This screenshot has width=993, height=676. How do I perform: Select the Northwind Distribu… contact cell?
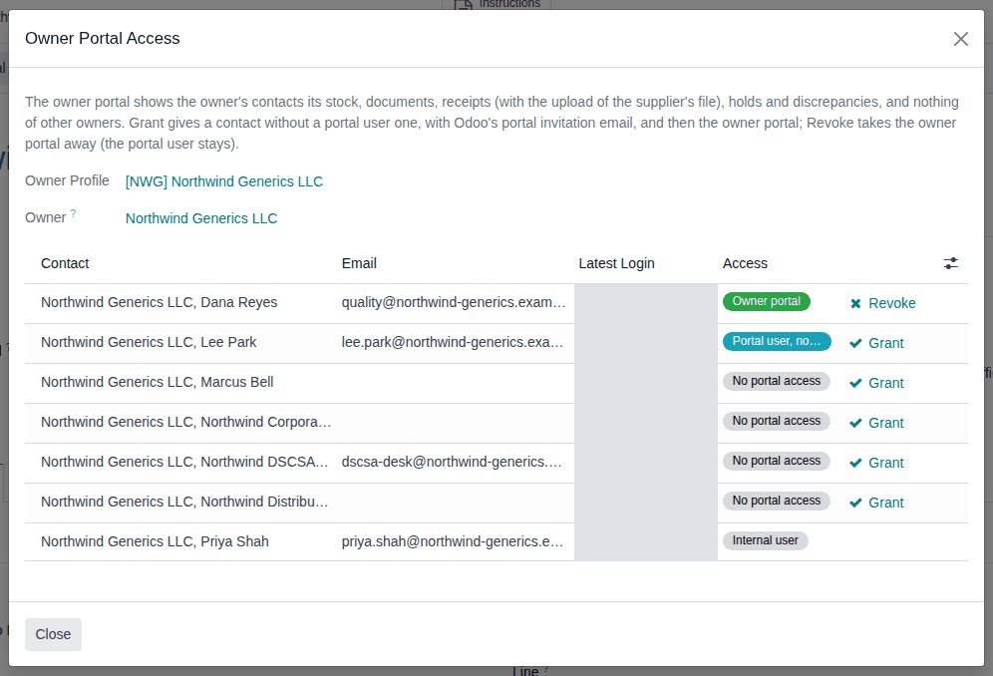pyautogui.click(x=181, y=503)
